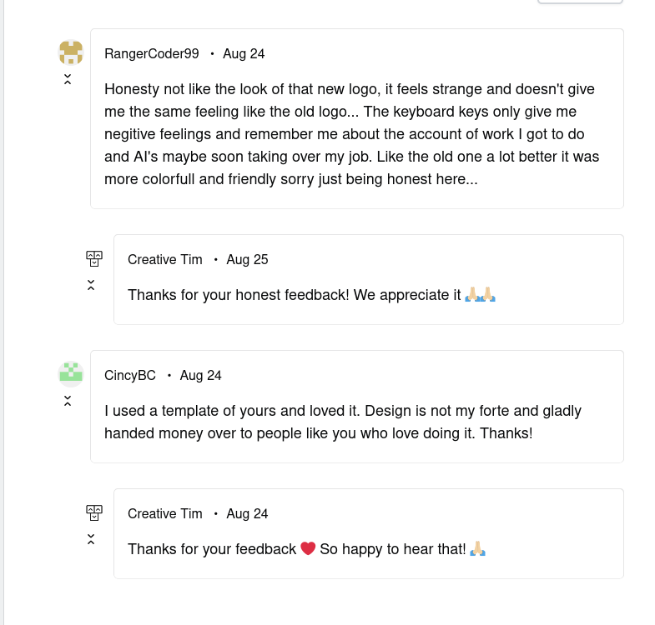
Task: Open the Aug 24 permalink on RangerCoder99's comment
Action: (x=244, y=53)
